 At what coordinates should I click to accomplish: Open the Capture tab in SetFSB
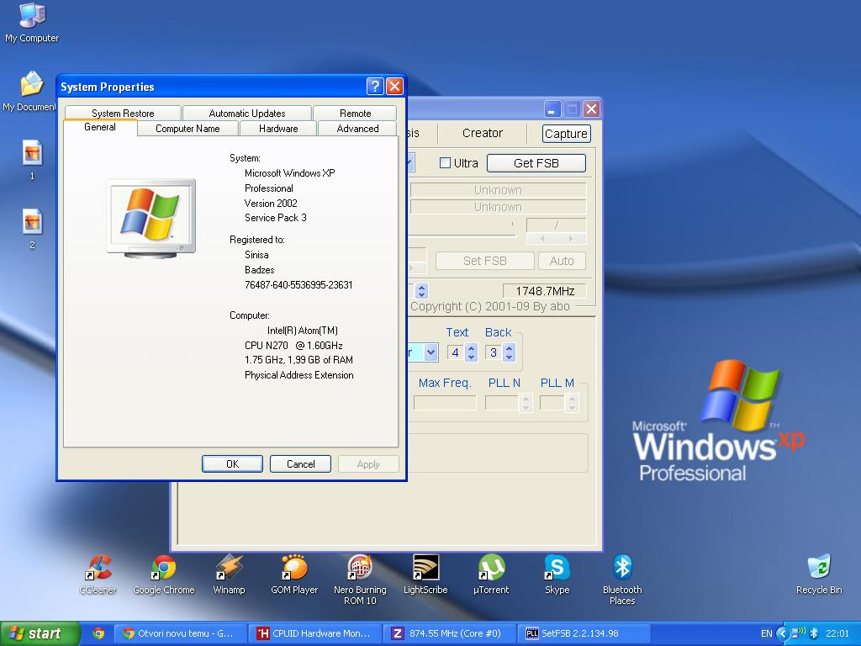(x=566, y=134)
